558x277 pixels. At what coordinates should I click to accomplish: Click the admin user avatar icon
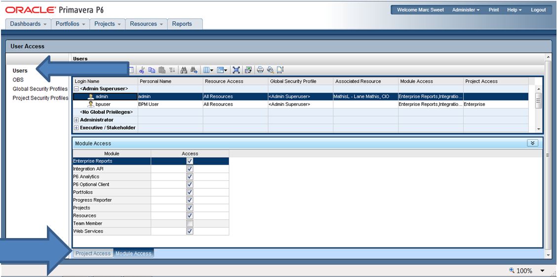(x=91, y=96)
